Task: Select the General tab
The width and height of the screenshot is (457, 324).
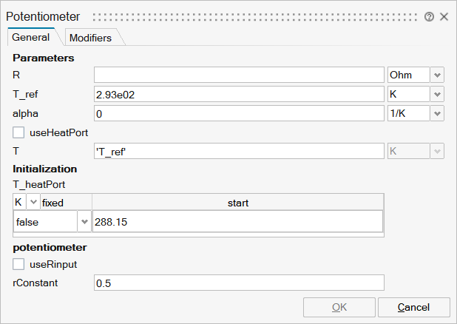Action: [31, 37]
